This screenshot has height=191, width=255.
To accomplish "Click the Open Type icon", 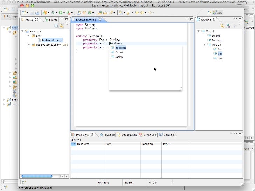I will point(100,13).
